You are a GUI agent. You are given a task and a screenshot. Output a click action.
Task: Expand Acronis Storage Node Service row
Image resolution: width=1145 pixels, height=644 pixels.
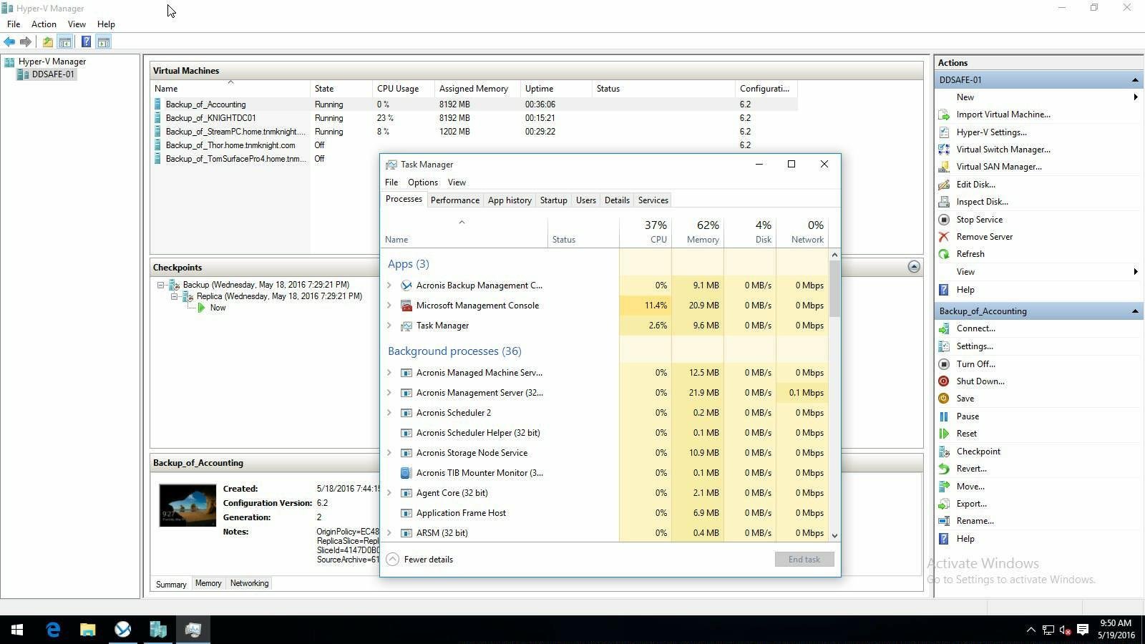389,453
